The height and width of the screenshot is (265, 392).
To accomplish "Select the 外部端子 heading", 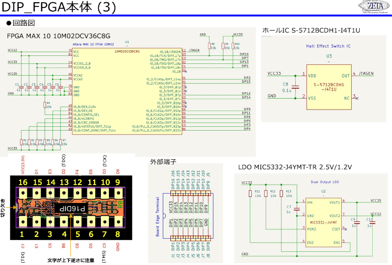I will 160,161.
